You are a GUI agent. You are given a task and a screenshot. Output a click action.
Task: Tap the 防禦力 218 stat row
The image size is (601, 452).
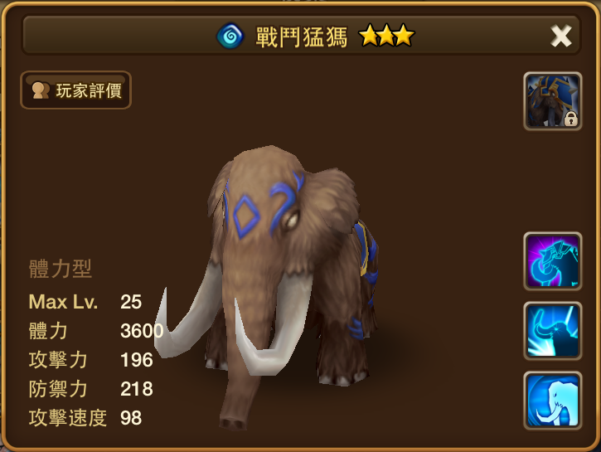[x=91, y=389]
